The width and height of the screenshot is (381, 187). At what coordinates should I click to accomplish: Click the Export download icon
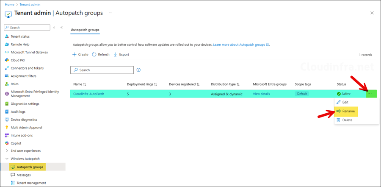pyautogui.click(x=115, y=55)
